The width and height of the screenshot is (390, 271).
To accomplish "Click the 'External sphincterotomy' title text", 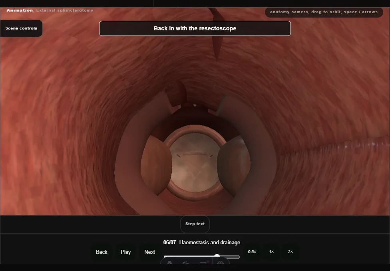I will 65,10.
